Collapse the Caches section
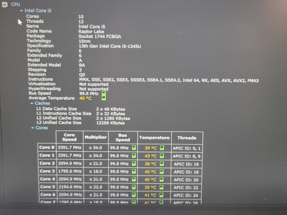 32,104
